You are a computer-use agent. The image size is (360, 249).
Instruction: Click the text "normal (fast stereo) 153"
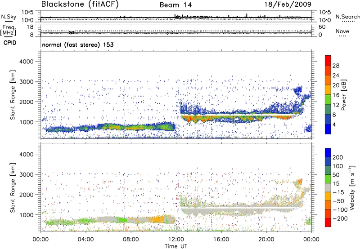[78, 45]
